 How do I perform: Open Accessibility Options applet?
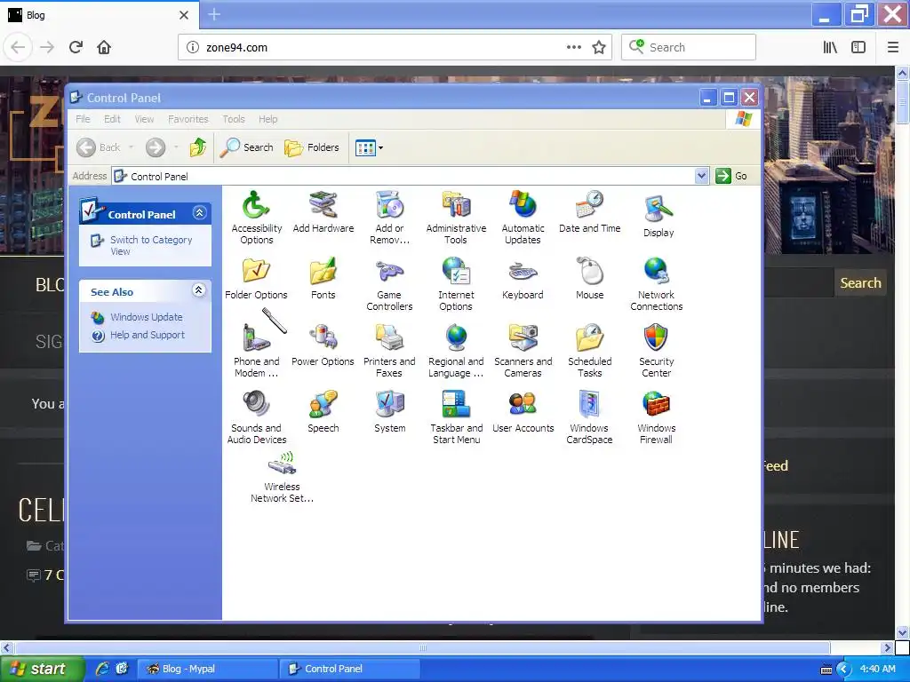(x=256, y=218)
